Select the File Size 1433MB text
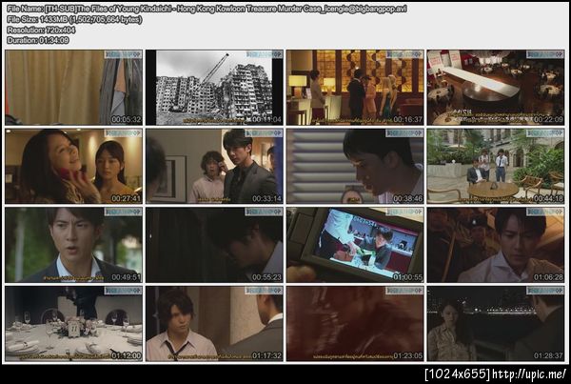571x384 pixels. (x=74, y=19)
